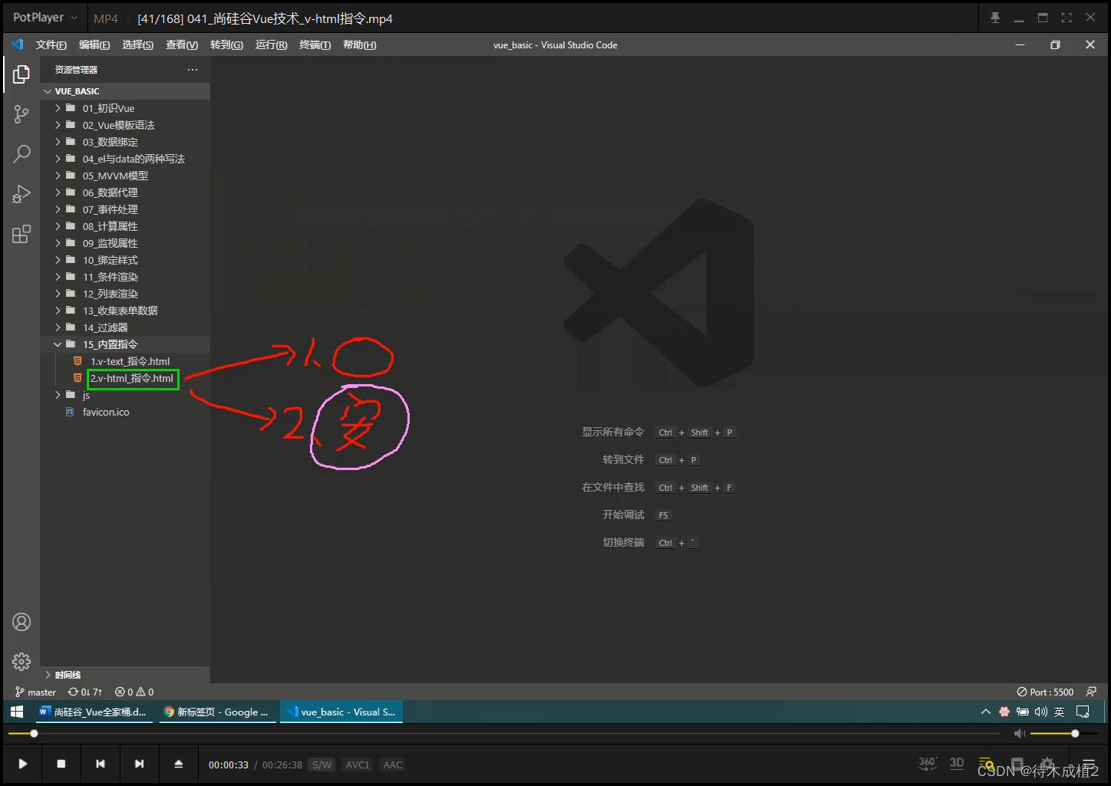This screenshot has width=1111, height=786.
Task: Open the 选择(S) menu
Action: (138, 45)
